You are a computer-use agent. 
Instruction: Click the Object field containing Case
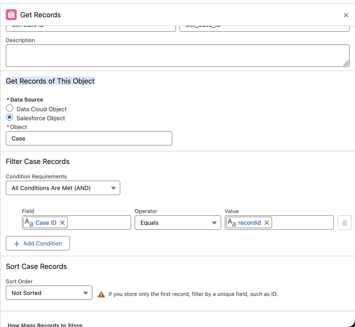point(89,138)
